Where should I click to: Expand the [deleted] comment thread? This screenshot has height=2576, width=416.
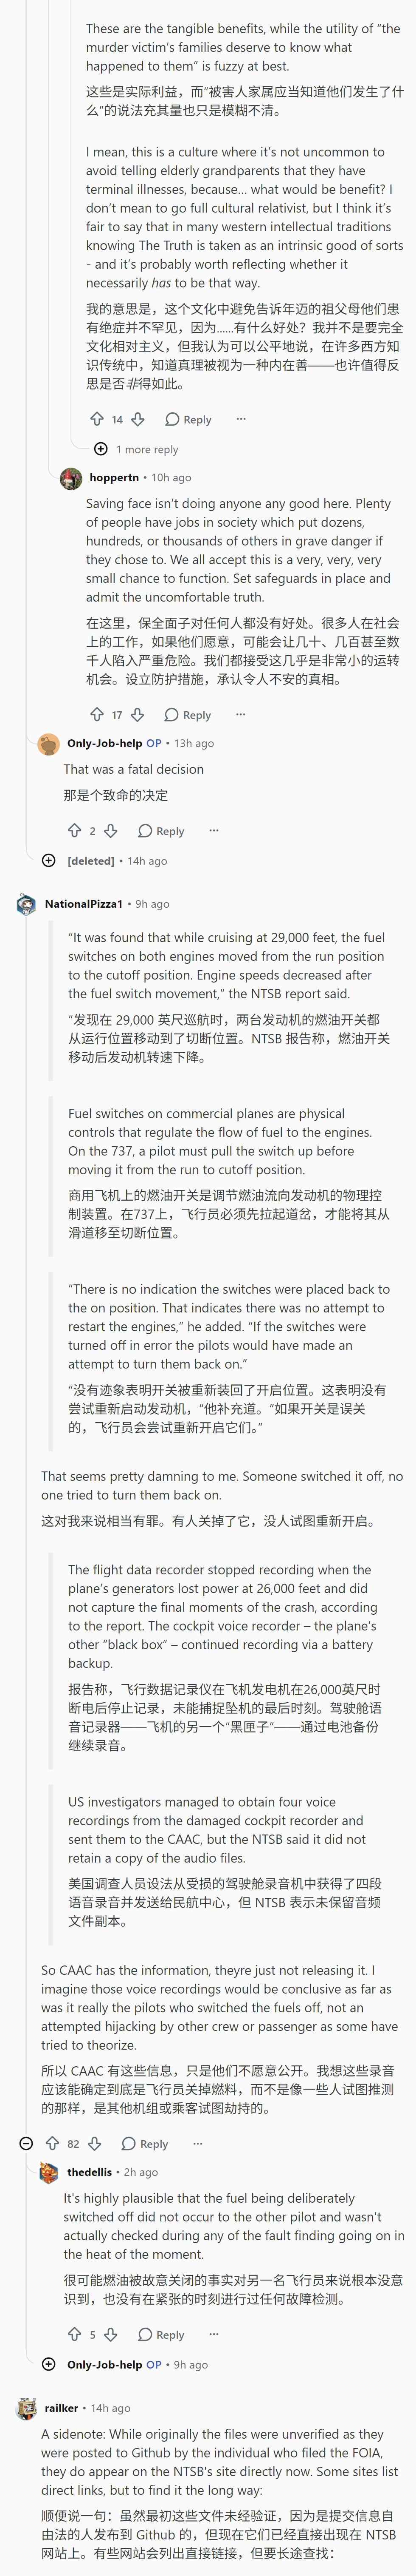(49, 860)
